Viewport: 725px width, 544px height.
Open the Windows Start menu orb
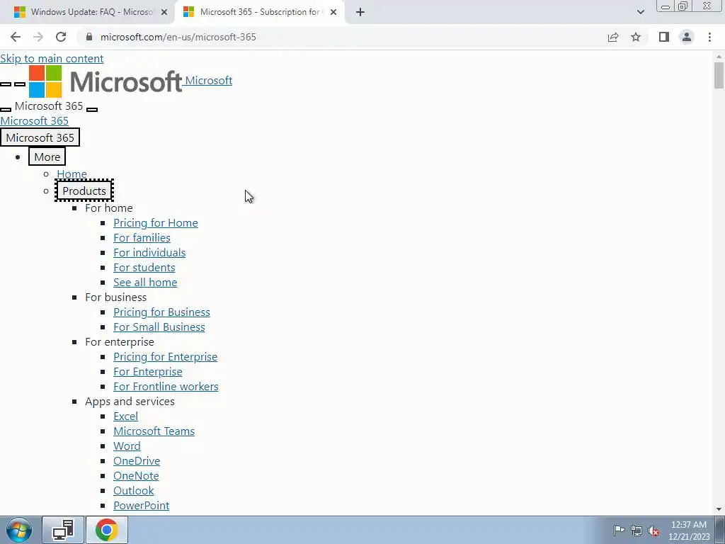[x=19, y=530]
